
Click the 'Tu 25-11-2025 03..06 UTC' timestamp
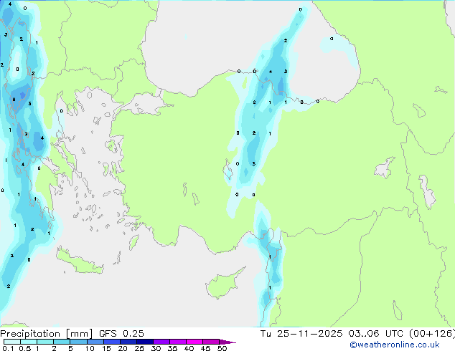click(x=332, y=334)
